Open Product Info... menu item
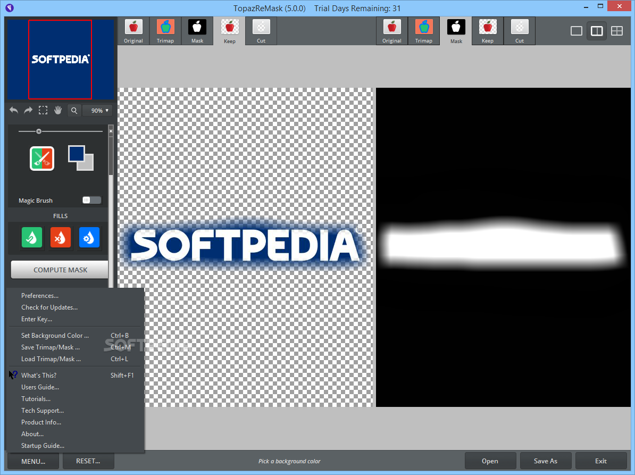This screenshot has width=635, height=475. coord(76,422)
